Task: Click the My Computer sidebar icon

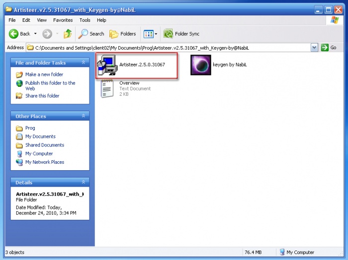Action: (19, 154)
